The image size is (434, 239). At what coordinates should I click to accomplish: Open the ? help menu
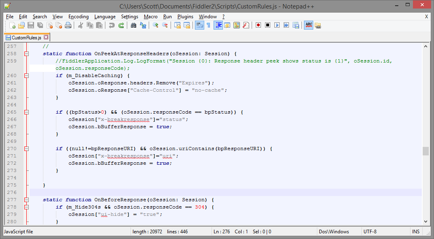click(x=223, y=17)
